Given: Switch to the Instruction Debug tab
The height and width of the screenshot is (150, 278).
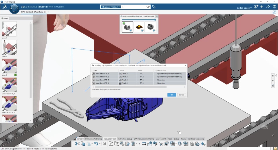Looking at the screenshot, I should pos(125,139).
